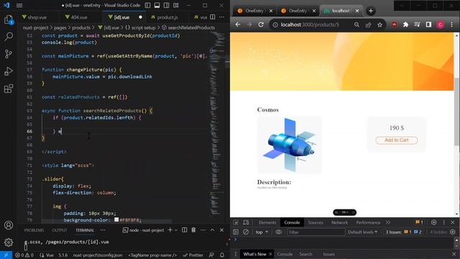Viewport: 460px width, 259px height.
Task: Show more panel views ellipsis
Action: [103, 230]
